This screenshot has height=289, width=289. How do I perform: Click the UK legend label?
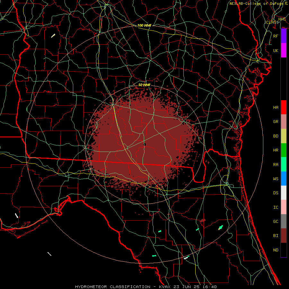(276, 50)
